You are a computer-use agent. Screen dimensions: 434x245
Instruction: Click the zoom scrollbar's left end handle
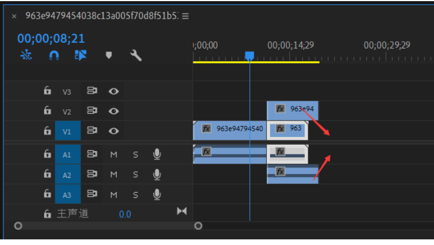(x=18, y=226)
